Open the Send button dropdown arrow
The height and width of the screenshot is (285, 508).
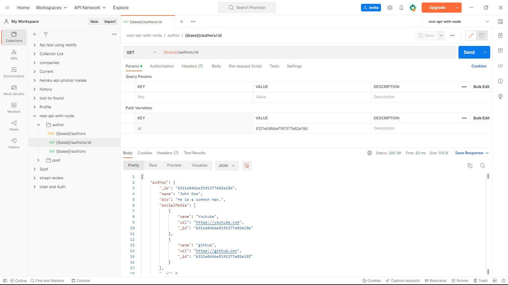[x=485, y=52]
